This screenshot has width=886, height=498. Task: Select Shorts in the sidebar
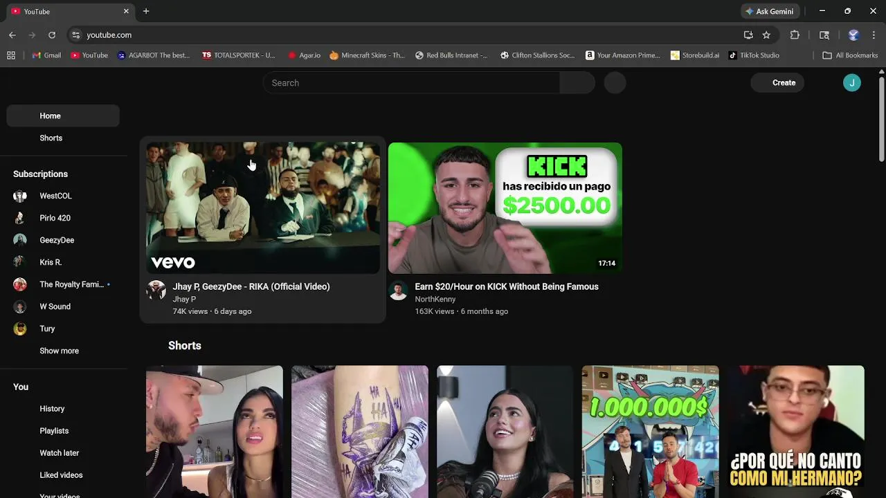pos(63,138)
